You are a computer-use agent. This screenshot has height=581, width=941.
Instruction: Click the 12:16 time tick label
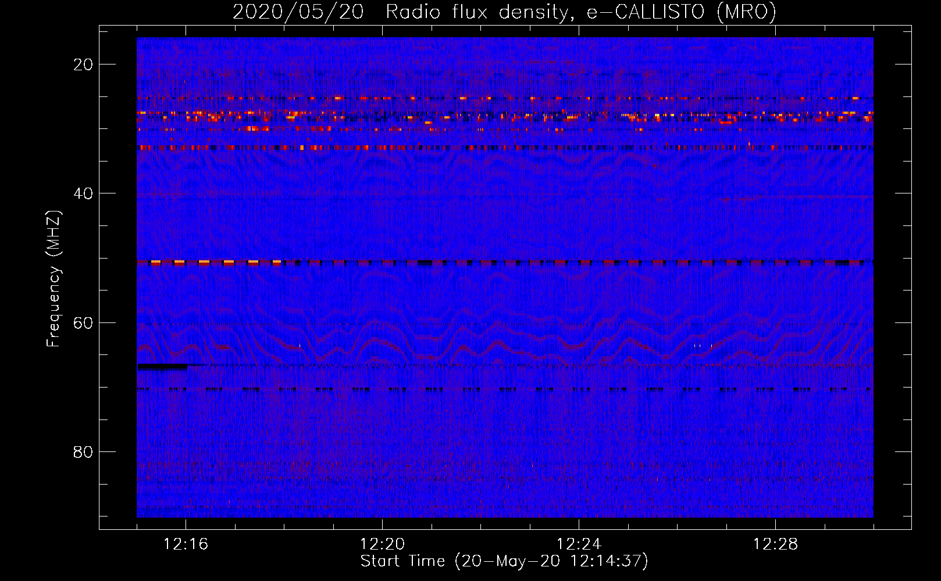pos(186,544)
